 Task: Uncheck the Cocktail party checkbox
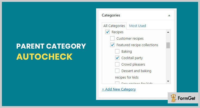coord(117,58)
